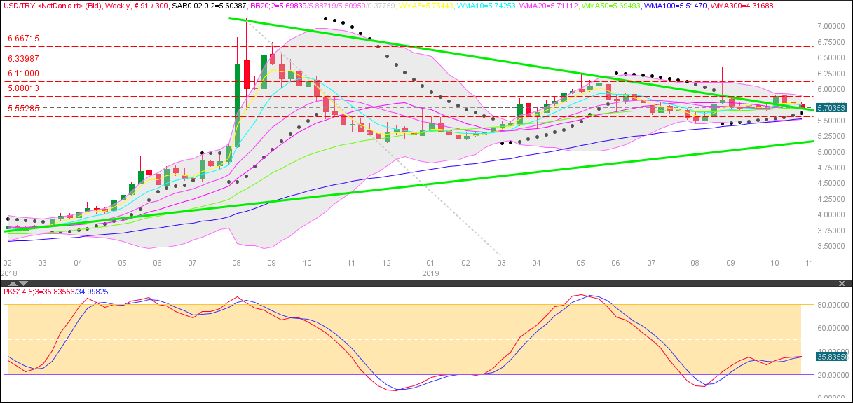Click the 5.55285 support level label
This screenshot has width=853, height=403.
tap(24, 109)
